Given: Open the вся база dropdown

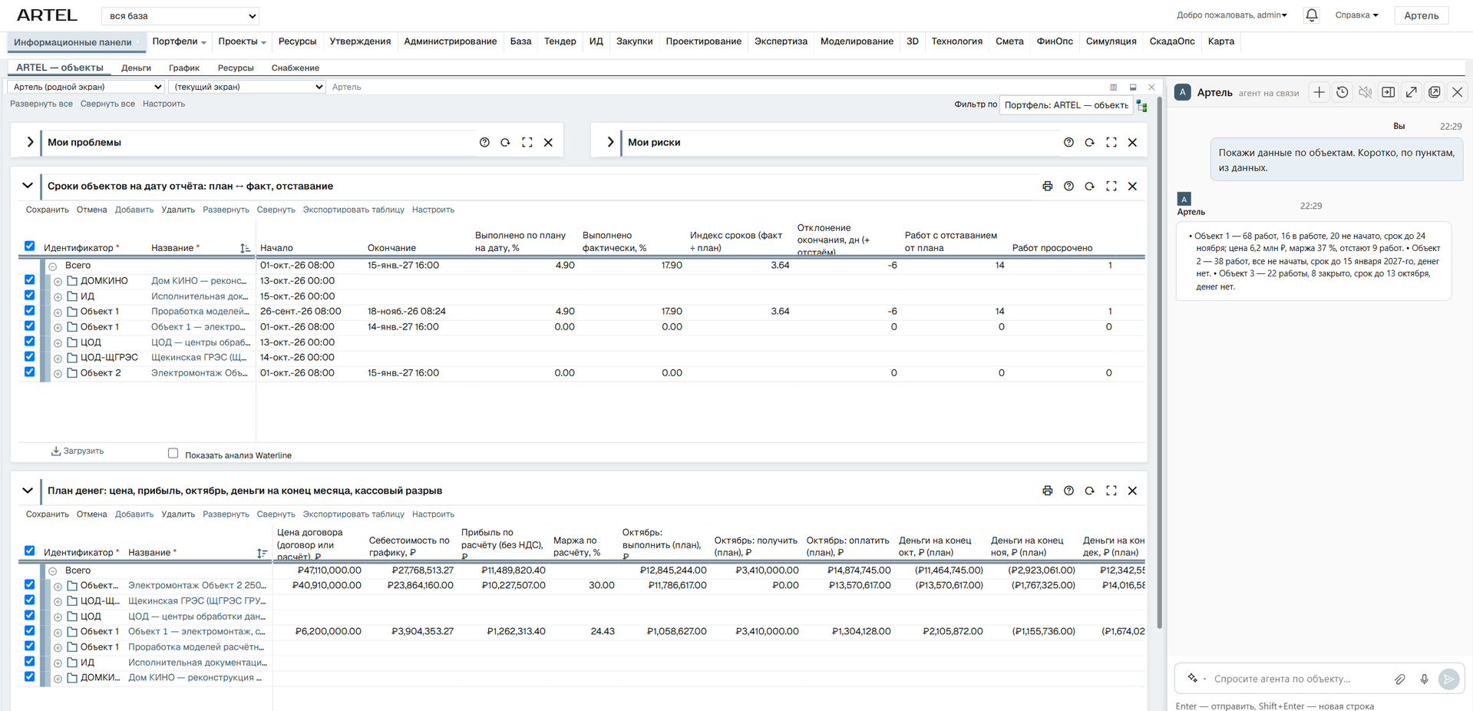Looking at the screenshot, I should [x=180, y=15].
